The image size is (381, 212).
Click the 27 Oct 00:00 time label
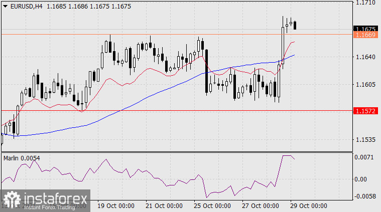(261, 205)
